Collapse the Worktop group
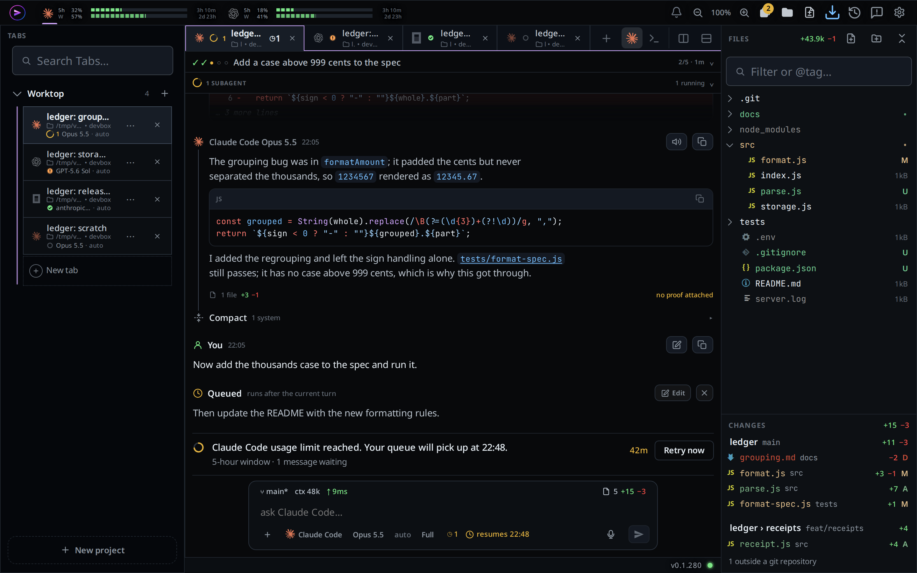The width and height of the screenshot is (917, 573). pos(17,94)
